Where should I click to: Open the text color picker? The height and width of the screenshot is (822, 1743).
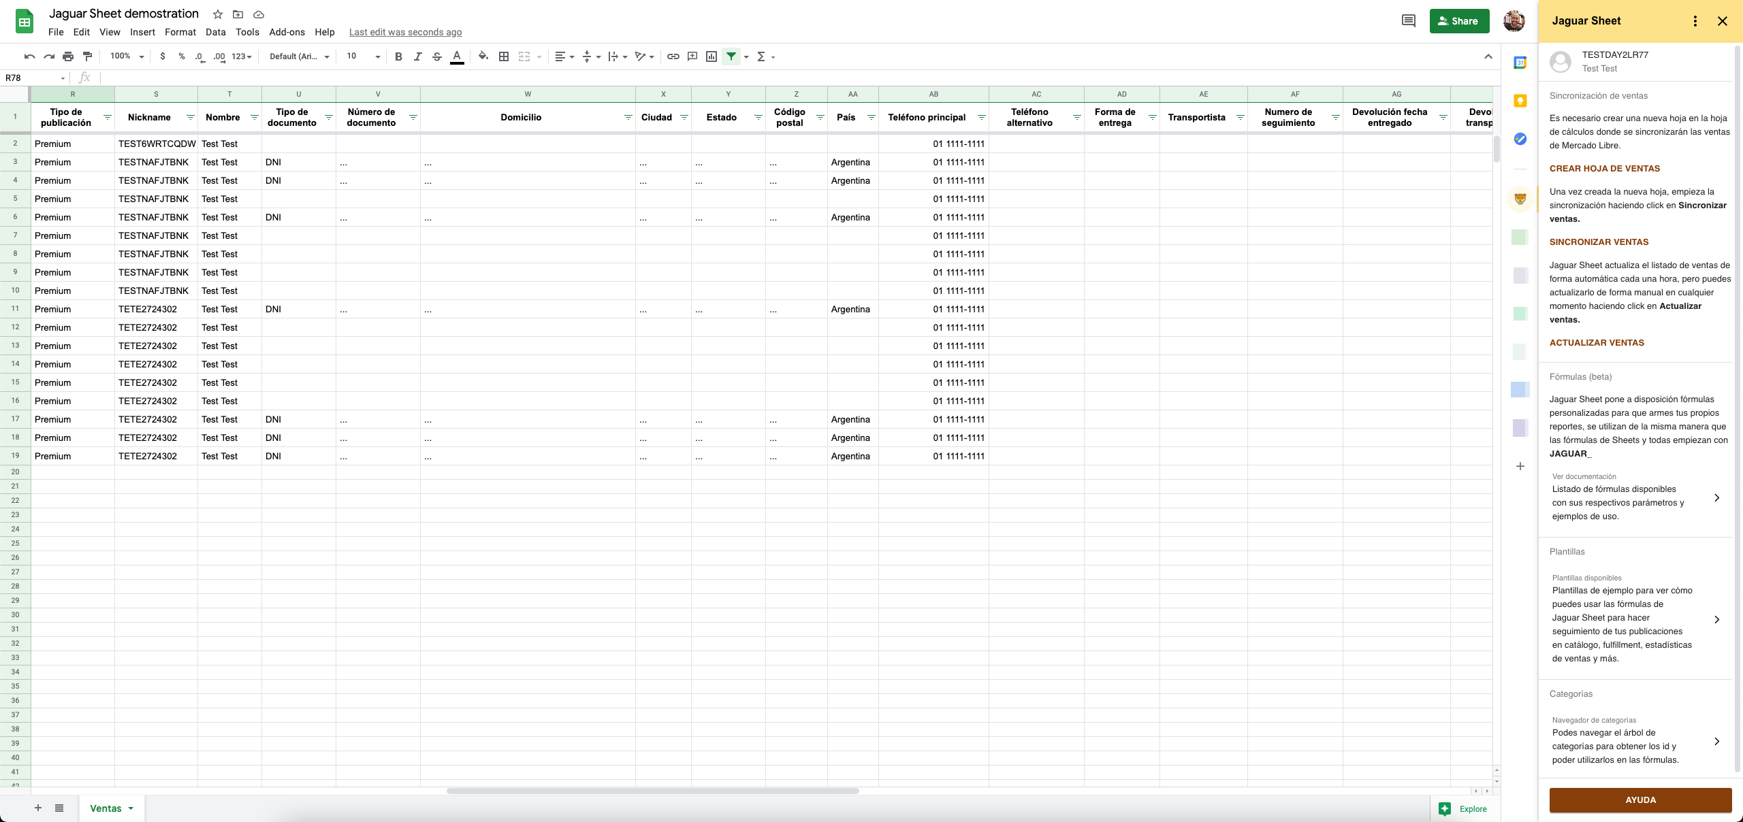click(456, 56)
